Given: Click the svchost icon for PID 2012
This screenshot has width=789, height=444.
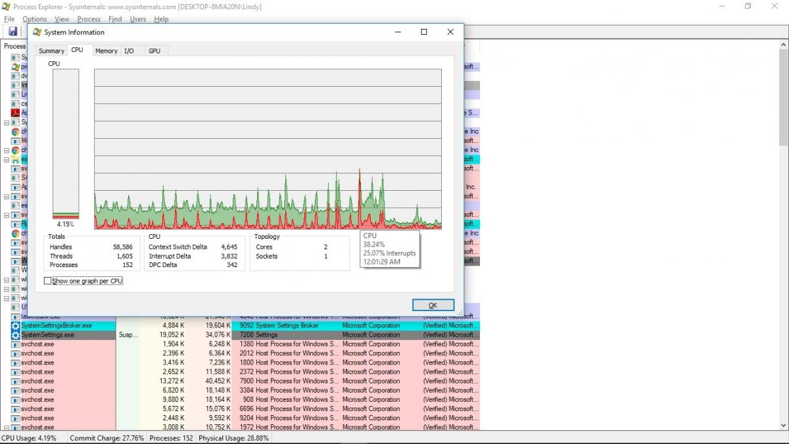Looking at the screenshot, I should coord(16,353).
